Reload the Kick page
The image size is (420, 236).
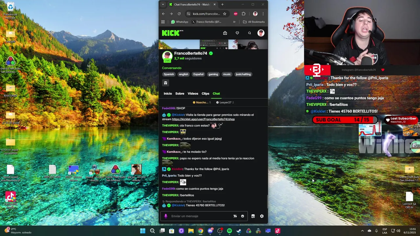(179, 14)
